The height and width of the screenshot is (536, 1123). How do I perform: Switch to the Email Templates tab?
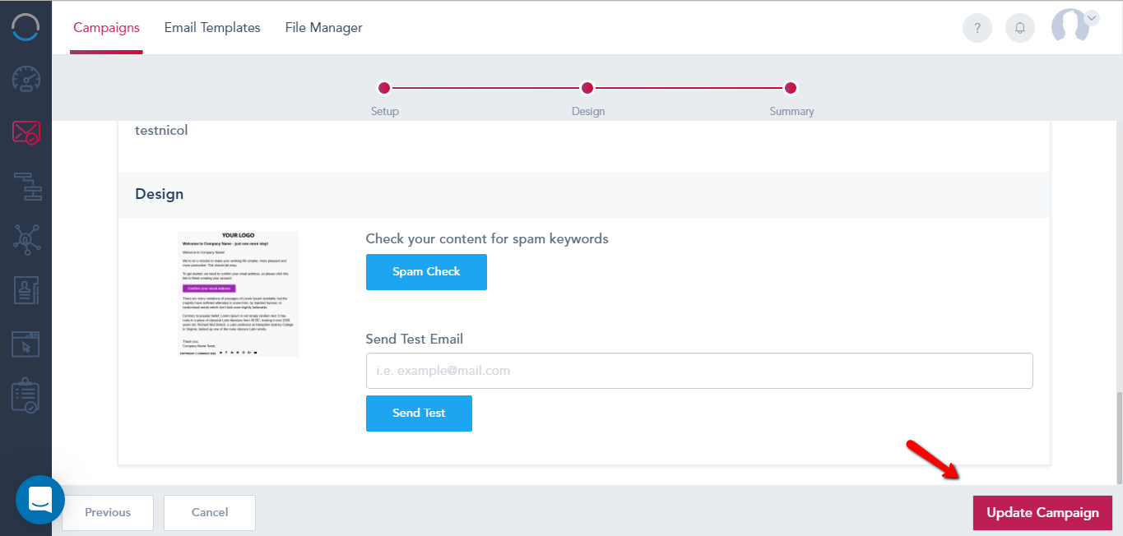[212, 28]
